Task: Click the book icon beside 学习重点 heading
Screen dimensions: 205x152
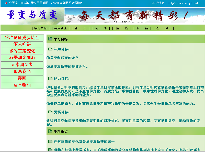Action: click(x=50, y=131)
